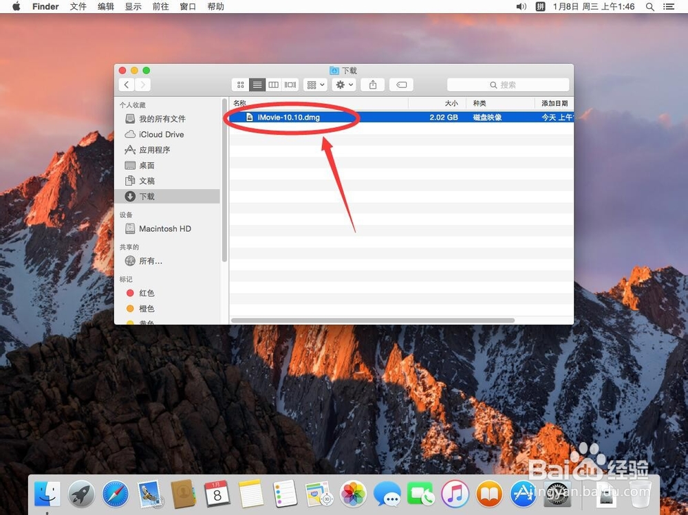Viewport: 688px width, 515px height.
Task: Select the iMovie-10.10.dmg file
Action: point(401,117)
